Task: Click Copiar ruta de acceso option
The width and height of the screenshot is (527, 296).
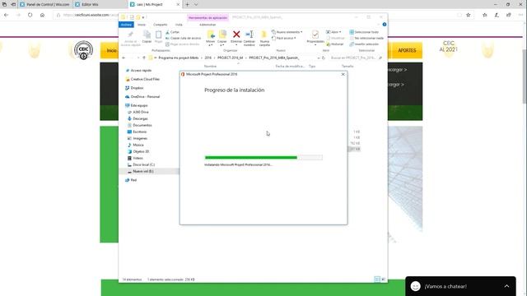Action: [183, 38]
